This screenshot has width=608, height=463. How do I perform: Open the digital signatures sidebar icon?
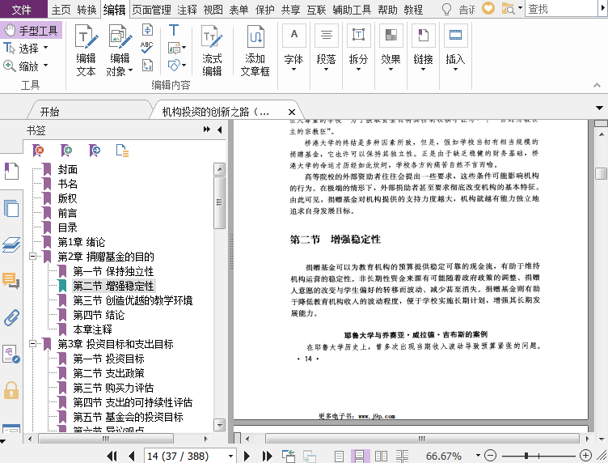pos(11,354)
